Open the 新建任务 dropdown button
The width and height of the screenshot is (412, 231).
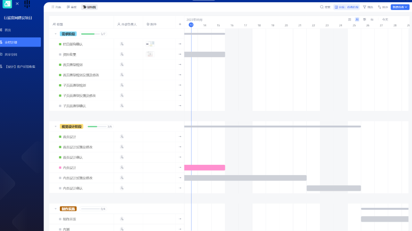[400, 7]
